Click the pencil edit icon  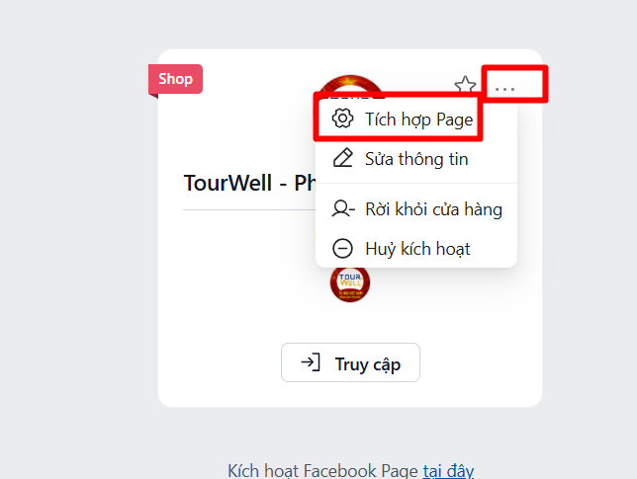(x=342, y=158)
